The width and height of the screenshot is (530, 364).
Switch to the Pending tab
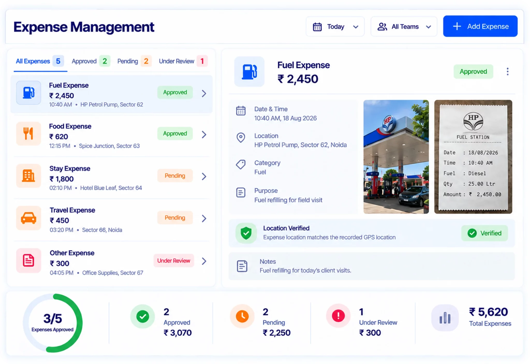pos(134,61)
